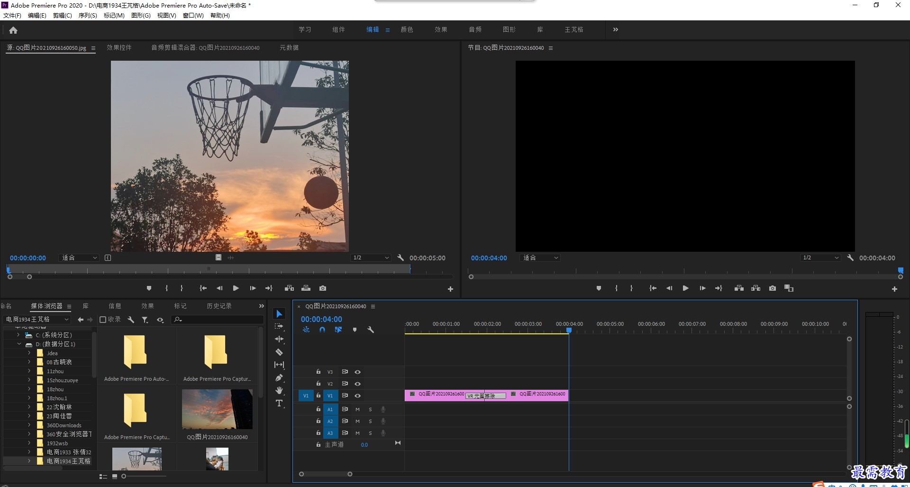Target V1 video track header

click(x=330, y=395)
